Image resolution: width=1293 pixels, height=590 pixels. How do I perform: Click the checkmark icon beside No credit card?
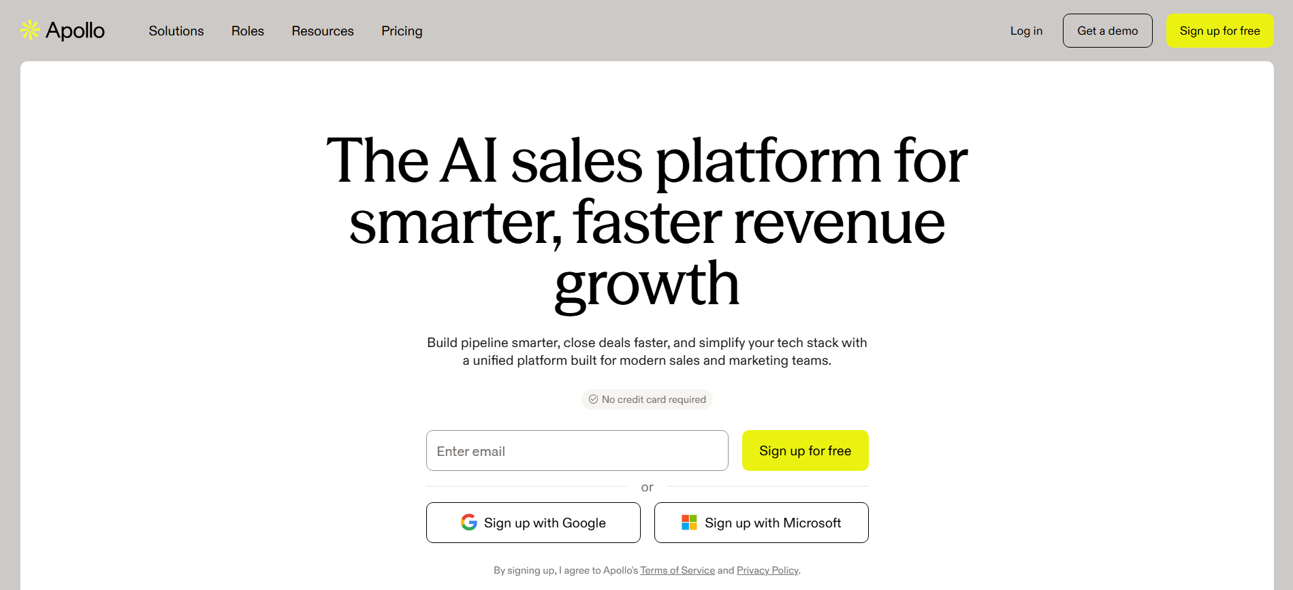click(x=593, y=399)
